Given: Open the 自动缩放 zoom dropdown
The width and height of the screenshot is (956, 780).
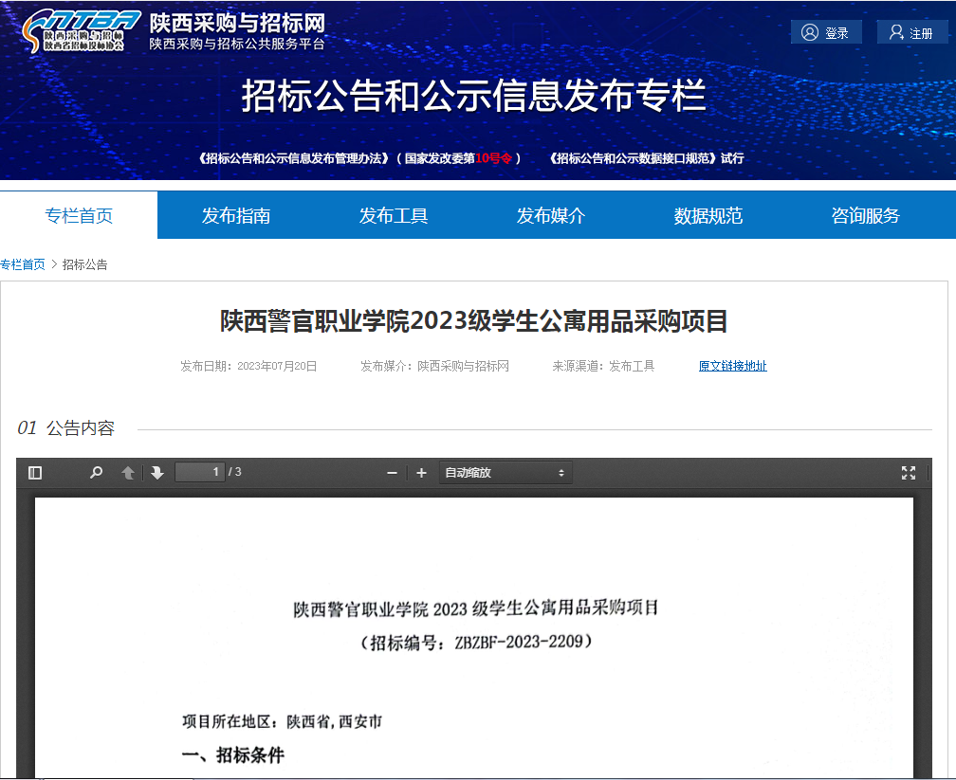Looking at the screenshot, I should coord(506,473).
